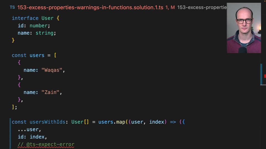The image size is (266, 149).
Task: Place cursor on 'number' type of id
Action: [38, 26]
